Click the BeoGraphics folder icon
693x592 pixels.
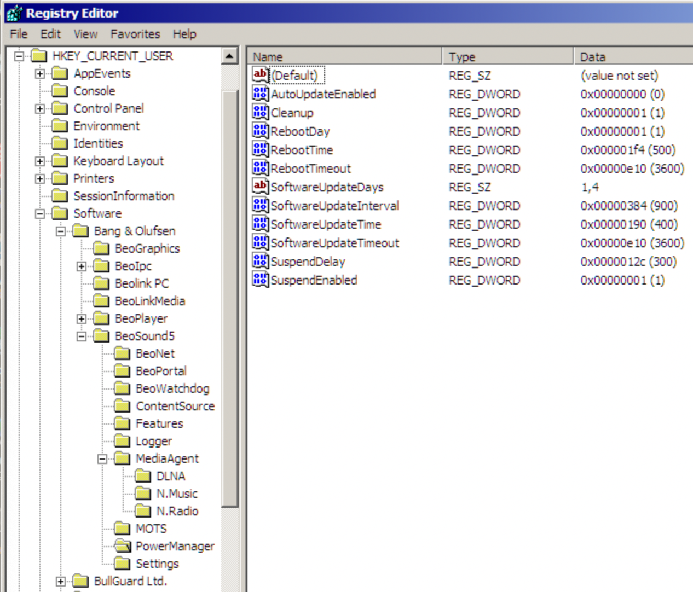101,248
